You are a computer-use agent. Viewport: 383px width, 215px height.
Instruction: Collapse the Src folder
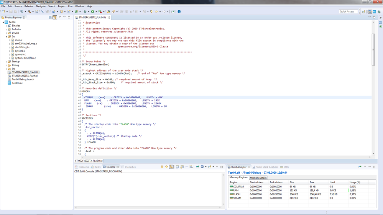pyautogui.click(x=7, y=37)
